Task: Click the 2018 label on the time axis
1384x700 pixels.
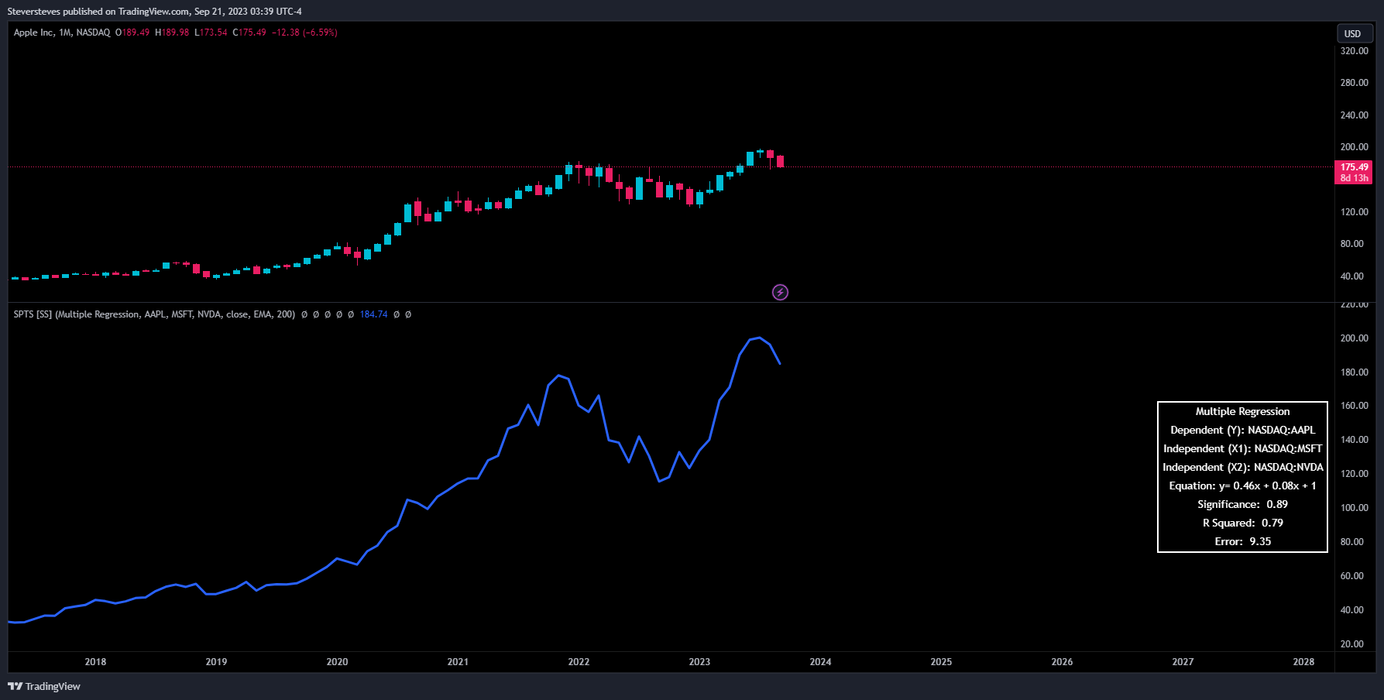Action: (x=95, y=661)
